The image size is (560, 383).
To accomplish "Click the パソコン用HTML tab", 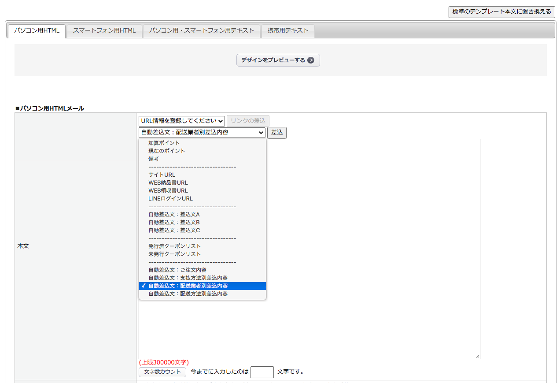I will click(37, 31).
